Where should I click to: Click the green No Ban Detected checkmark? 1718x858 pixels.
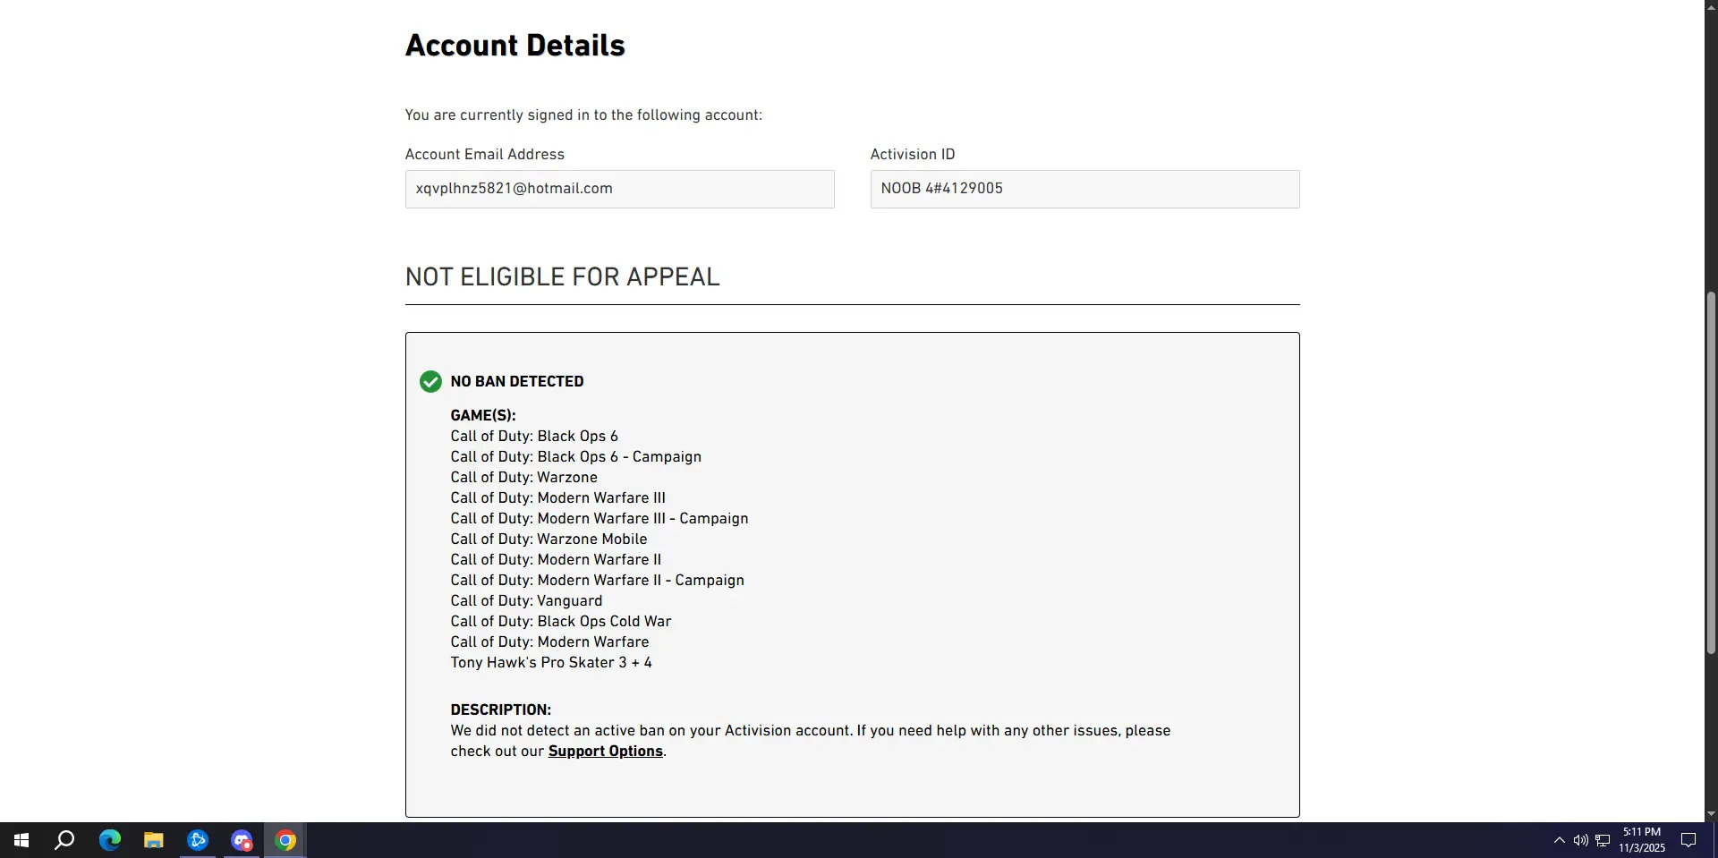[x=430, y=382]
